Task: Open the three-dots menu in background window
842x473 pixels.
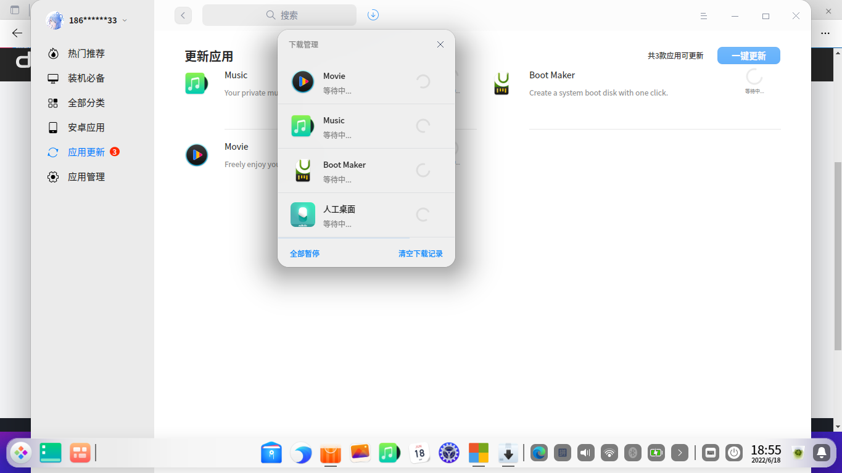Action: [x=825, y=33]
